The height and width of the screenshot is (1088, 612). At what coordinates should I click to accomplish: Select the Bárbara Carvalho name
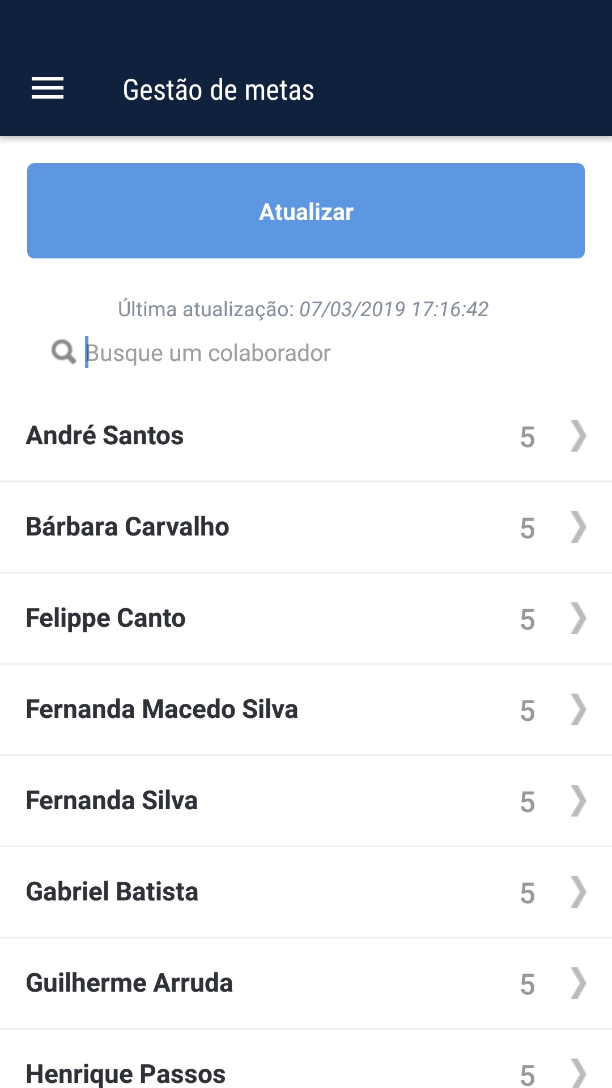128,527
